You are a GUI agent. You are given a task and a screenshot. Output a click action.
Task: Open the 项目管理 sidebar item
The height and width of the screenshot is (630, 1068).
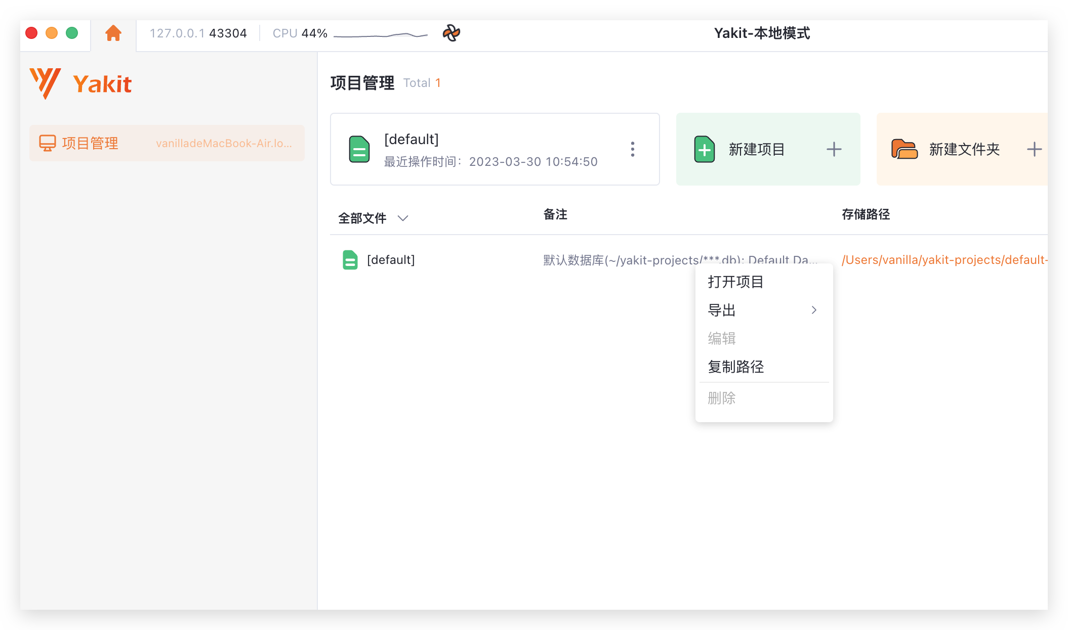pyautogui.click(x=90, y=143)
